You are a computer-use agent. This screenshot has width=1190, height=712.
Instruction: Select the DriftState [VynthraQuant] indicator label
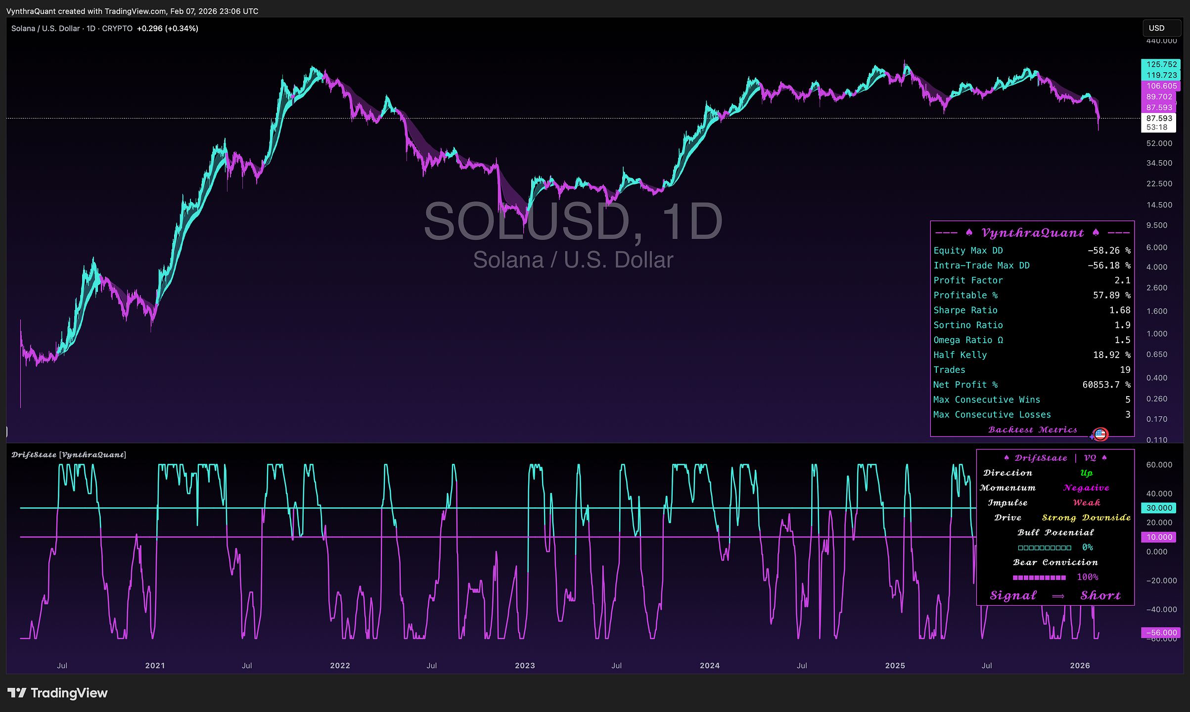(69, 455)
